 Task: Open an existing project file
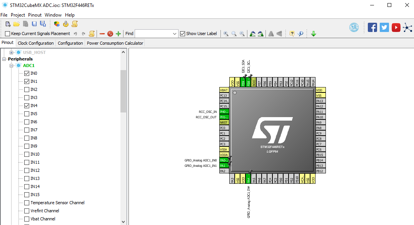16,24
